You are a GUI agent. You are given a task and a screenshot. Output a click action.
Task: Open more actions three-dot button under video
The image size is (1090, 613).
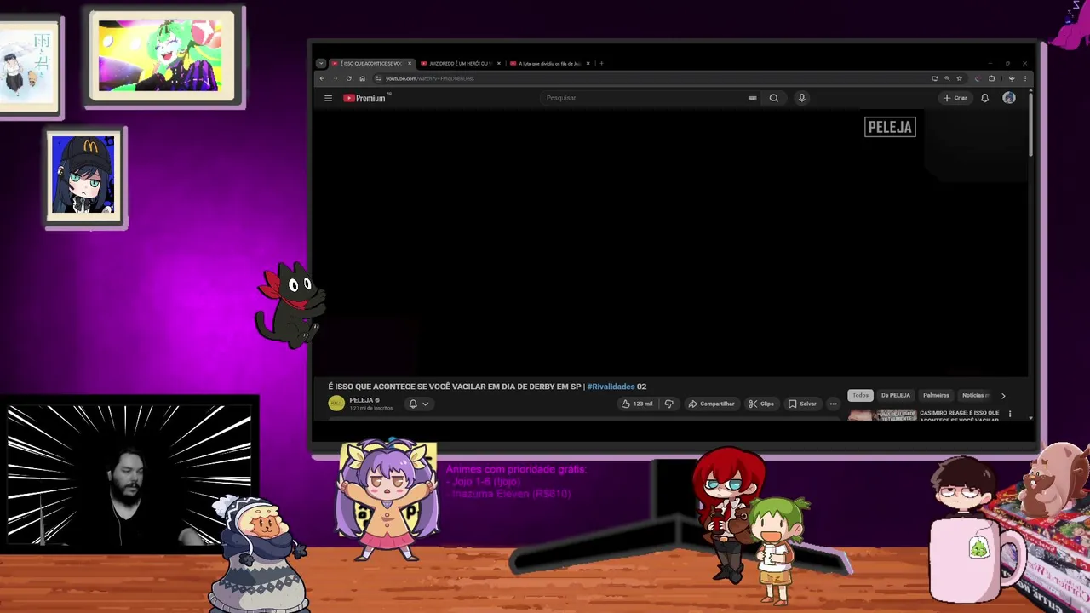(x=833, y=404)
